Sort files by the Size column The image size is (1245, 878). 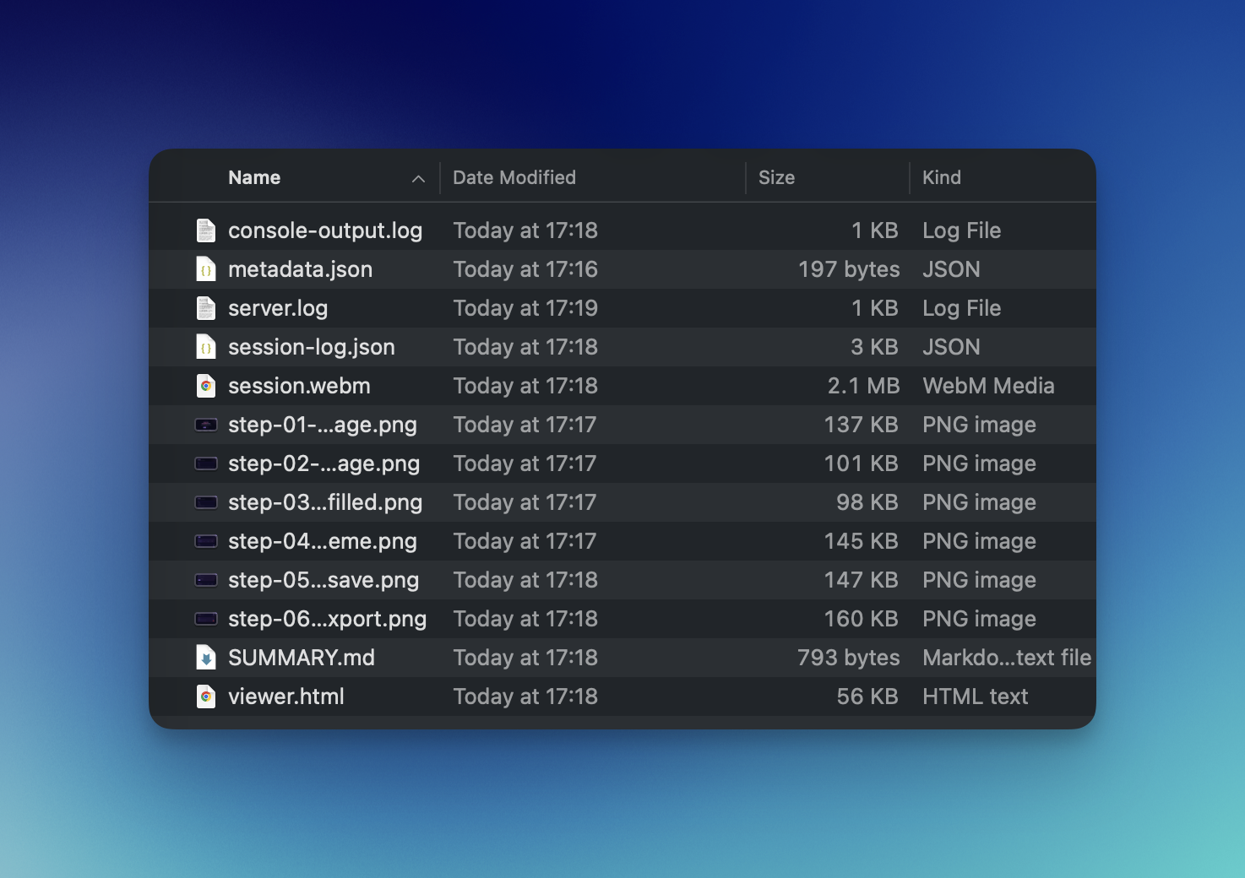click(776, 177)
